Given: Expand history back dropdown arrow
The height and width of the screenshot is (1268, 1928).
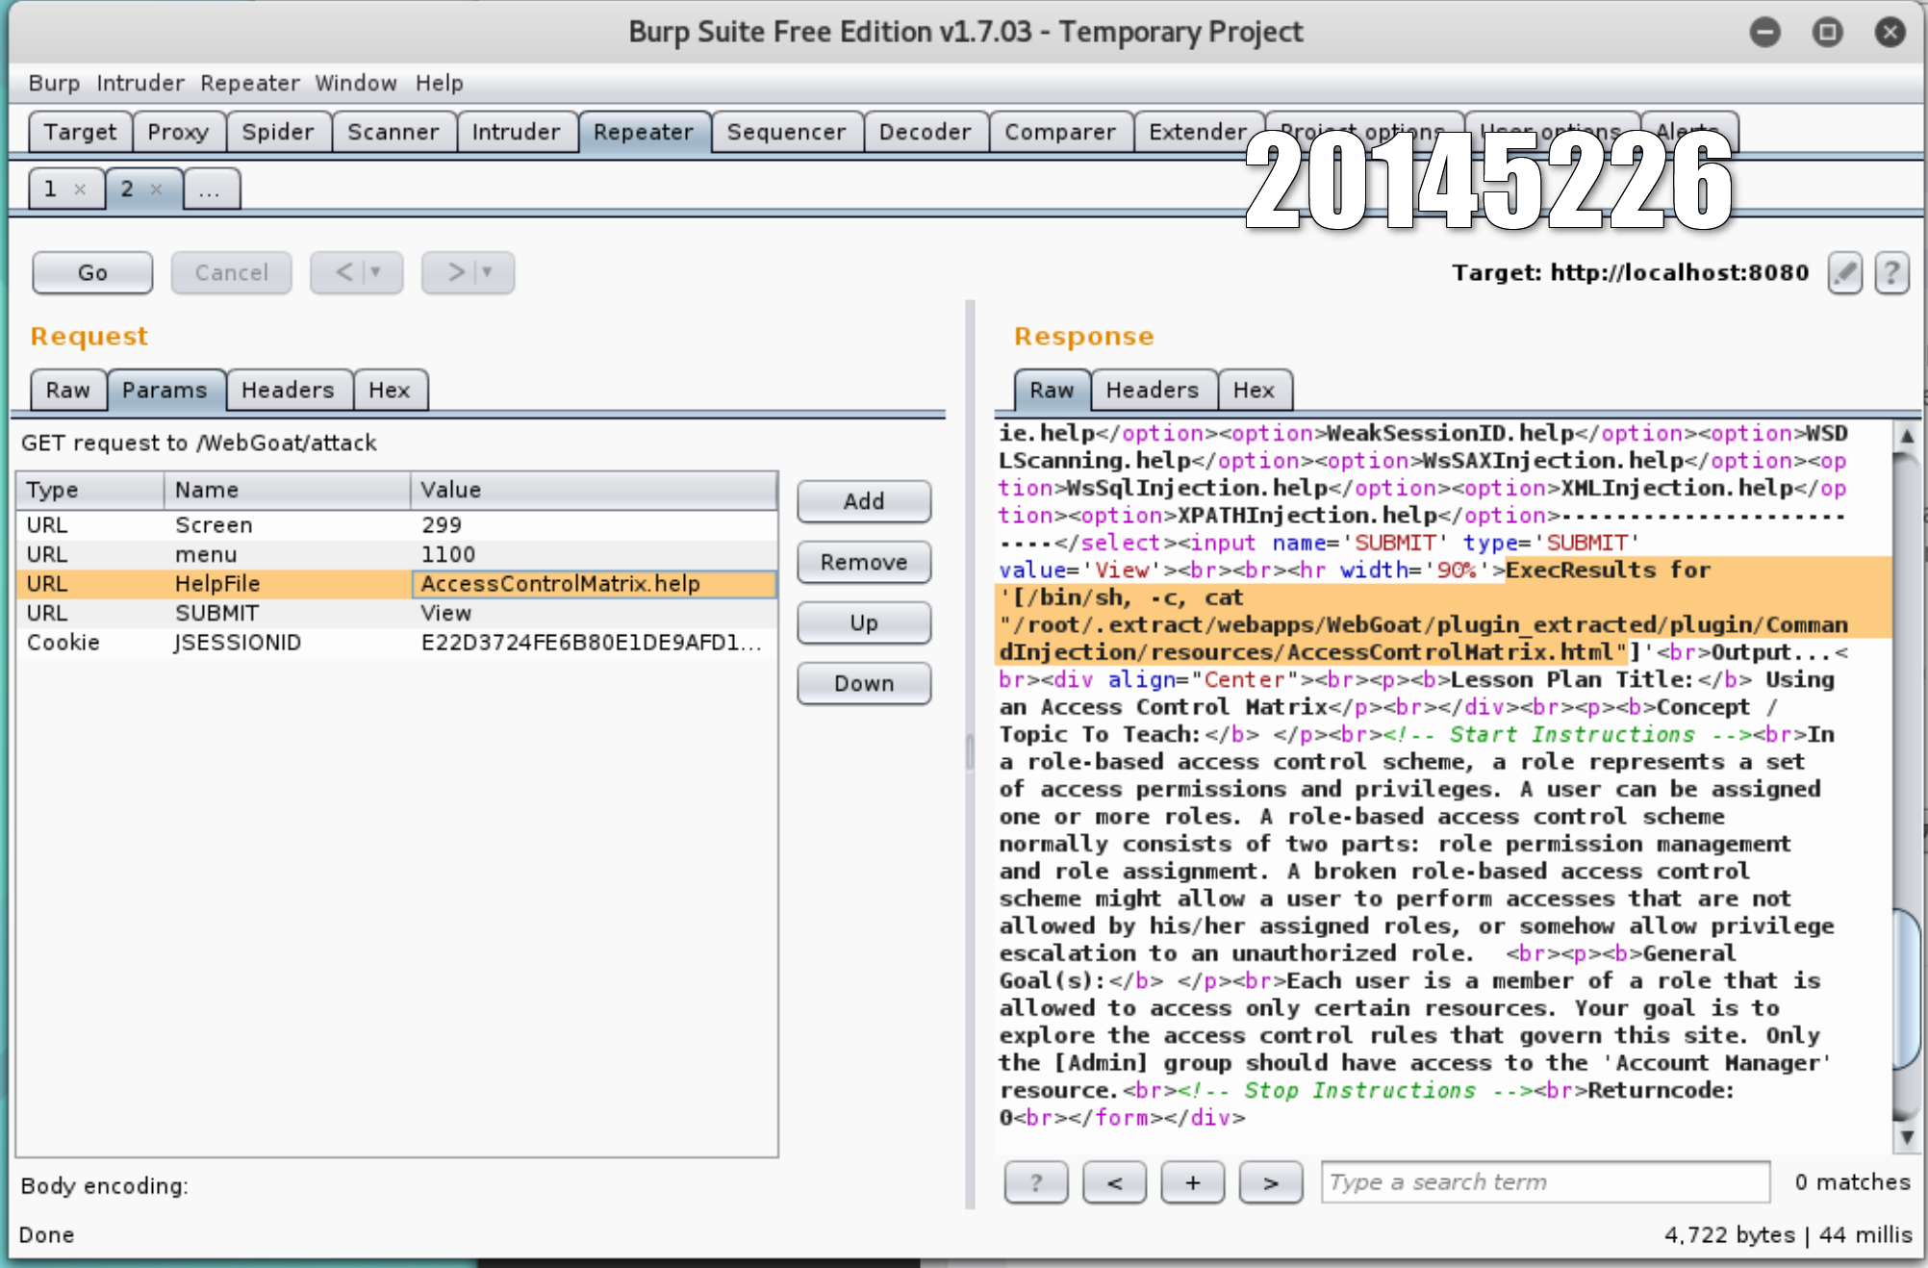Looking at the screenshot, I should (x=376, y=272).
